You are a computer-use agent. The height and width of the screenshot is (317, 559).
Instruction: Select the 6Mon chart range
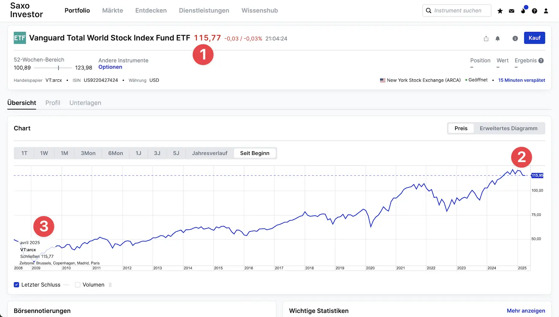(116, 153)
